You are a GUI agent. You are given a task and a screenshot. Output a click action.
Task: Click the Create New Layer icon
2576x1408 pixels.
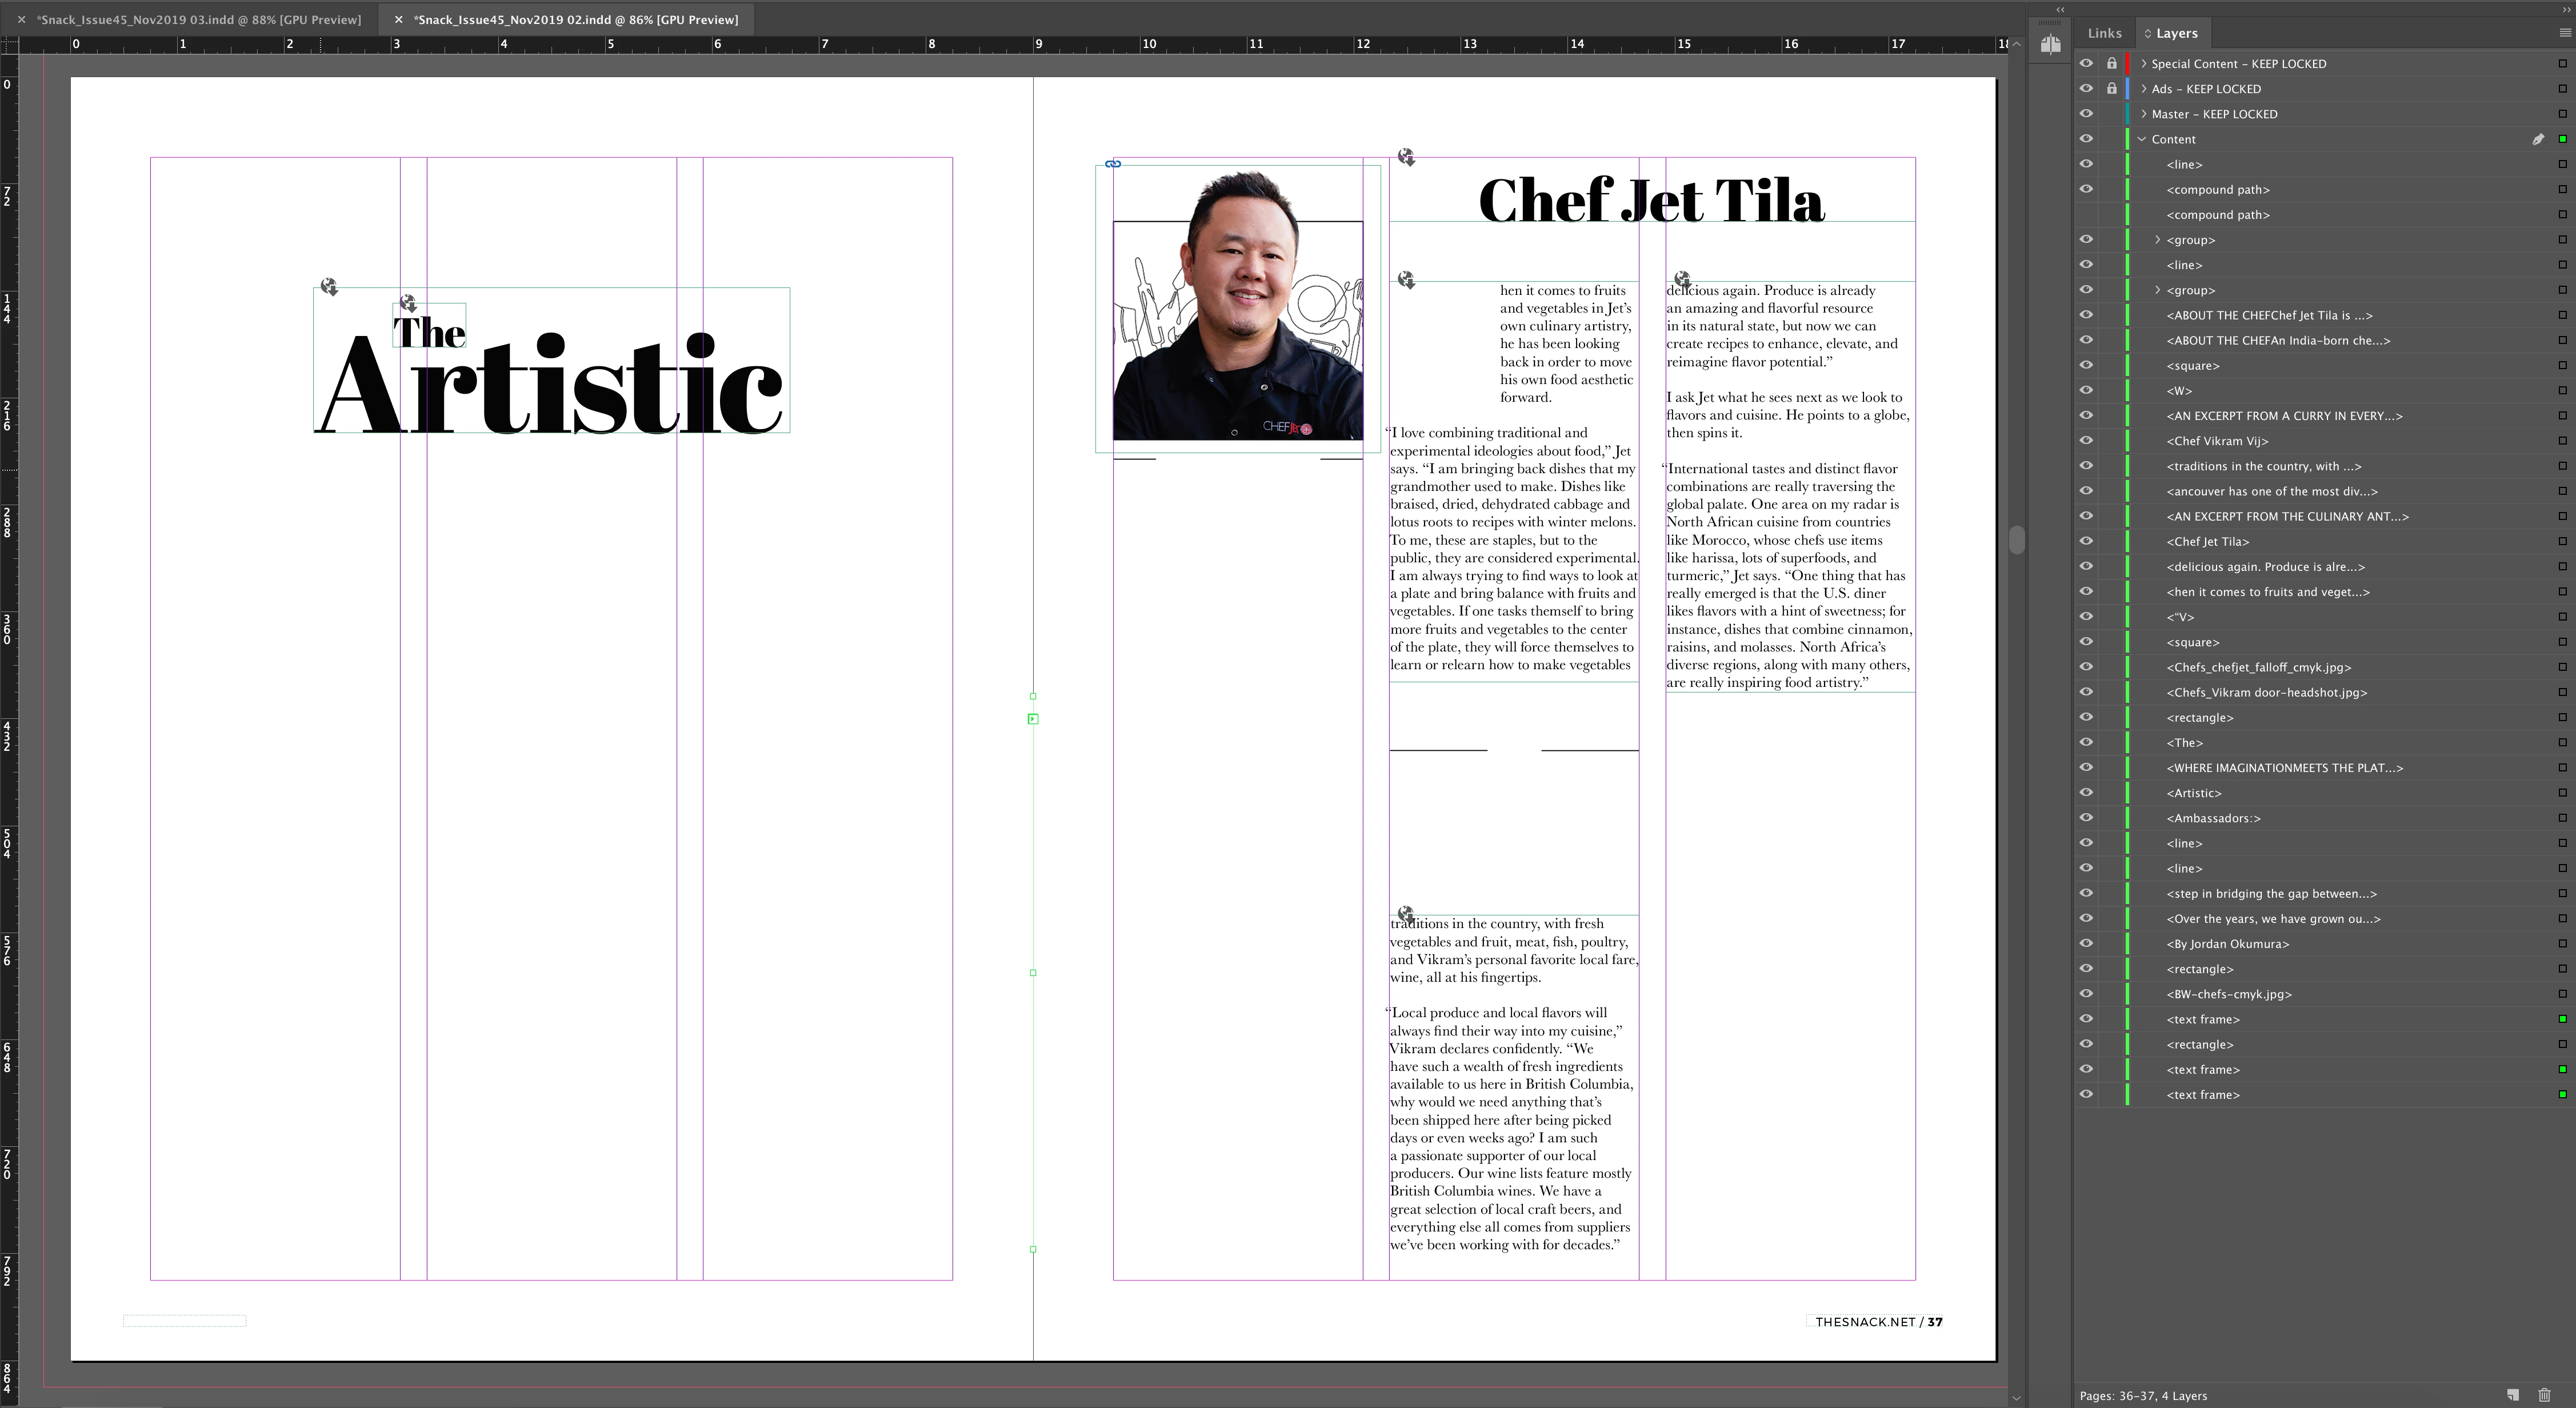(2512, 1395)
